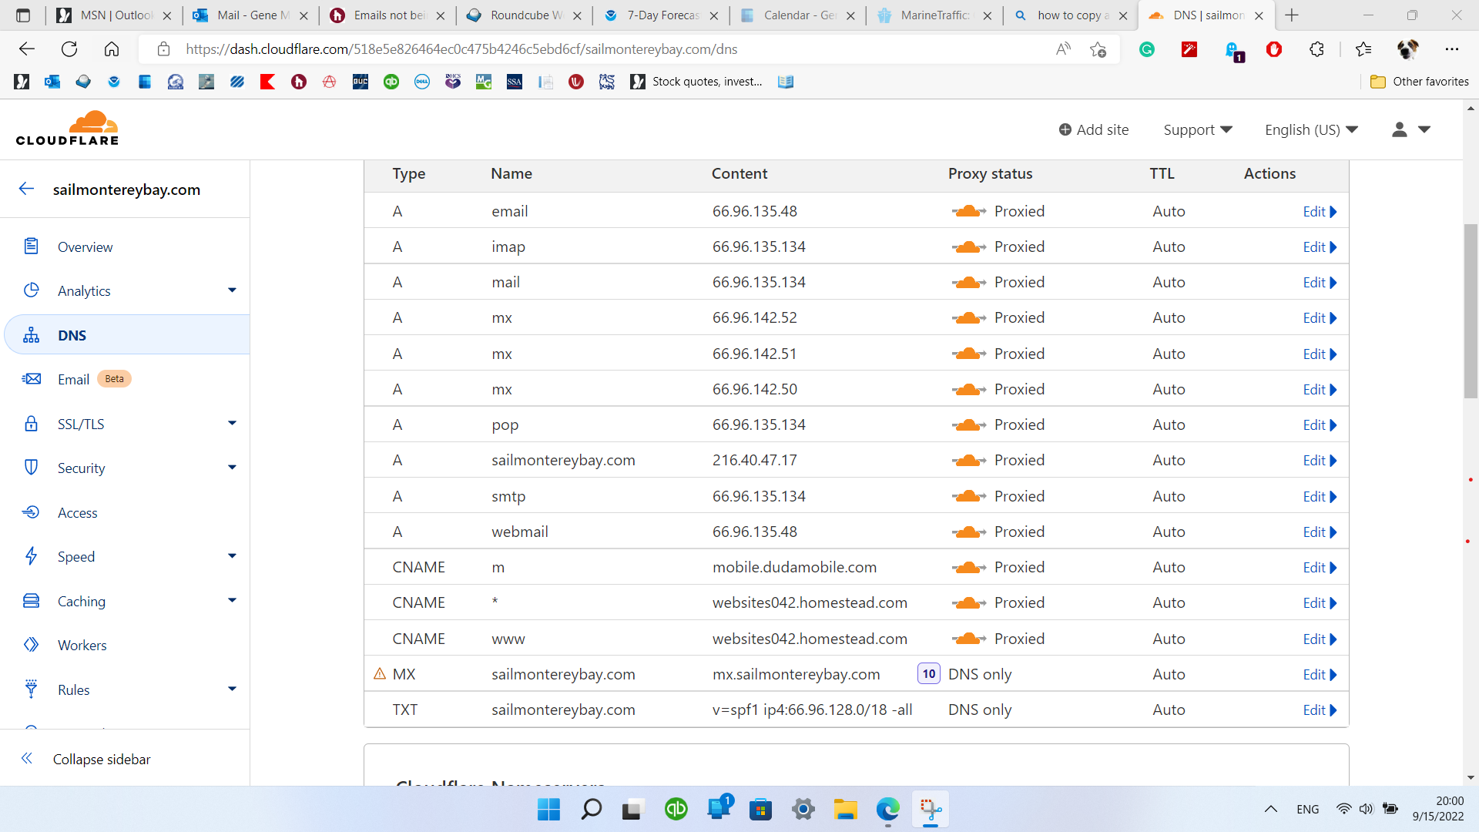The width and height of the screenshot is (1479, 832).
Task: Open the Security shield section
Action: point(31,467)
